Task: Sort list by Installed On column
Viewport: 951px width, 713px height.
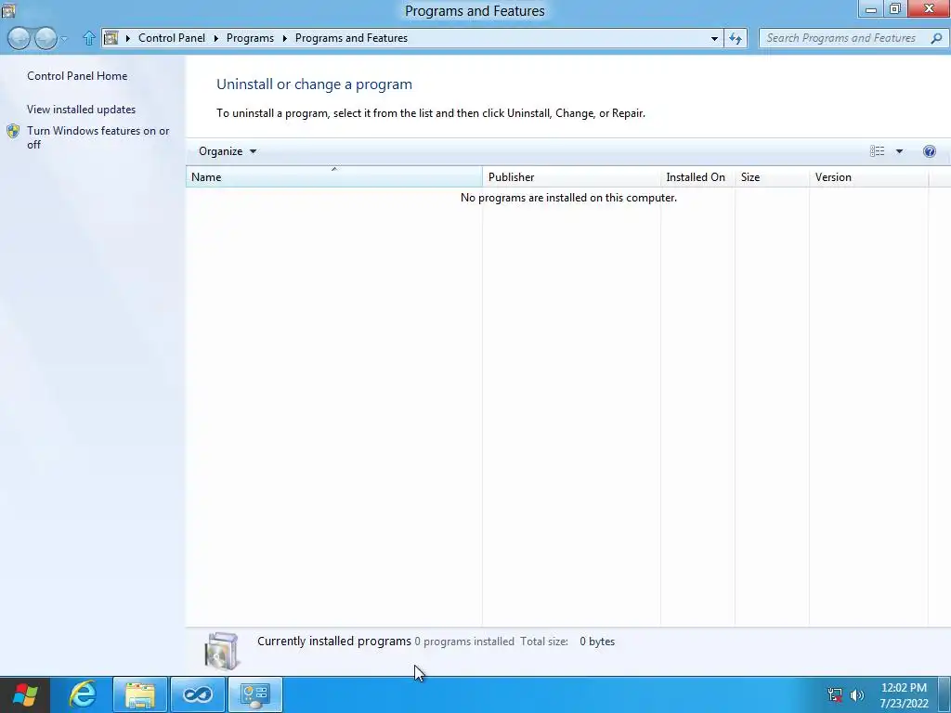Action: (697, 177)
